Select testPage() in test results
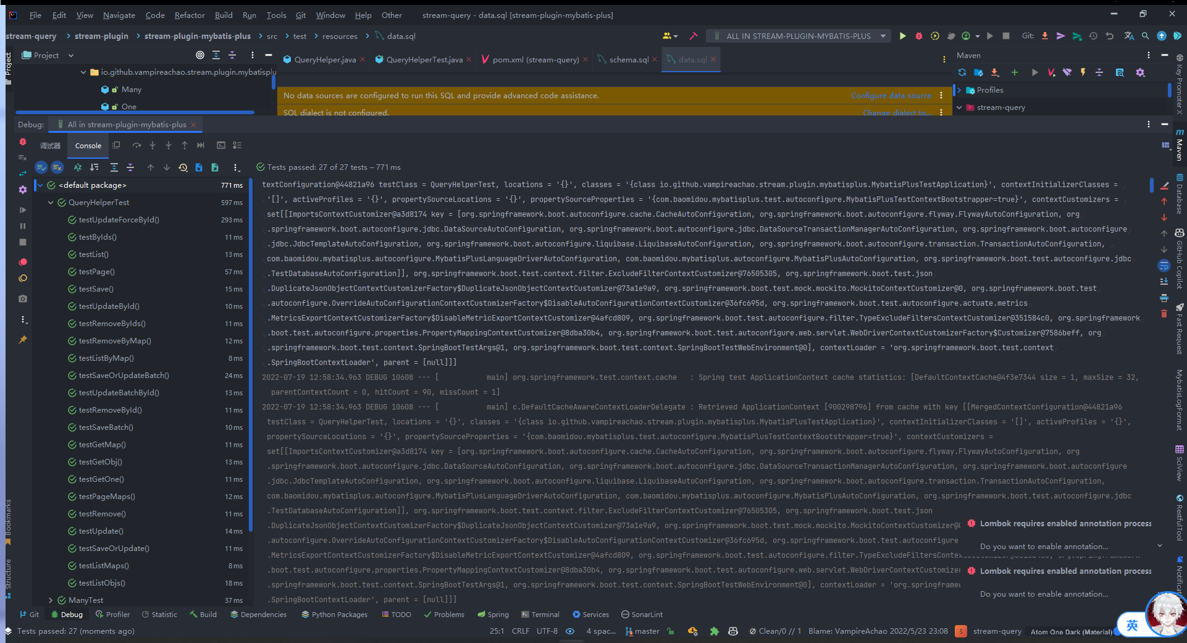1187x643 pixels. click(97, 272)
